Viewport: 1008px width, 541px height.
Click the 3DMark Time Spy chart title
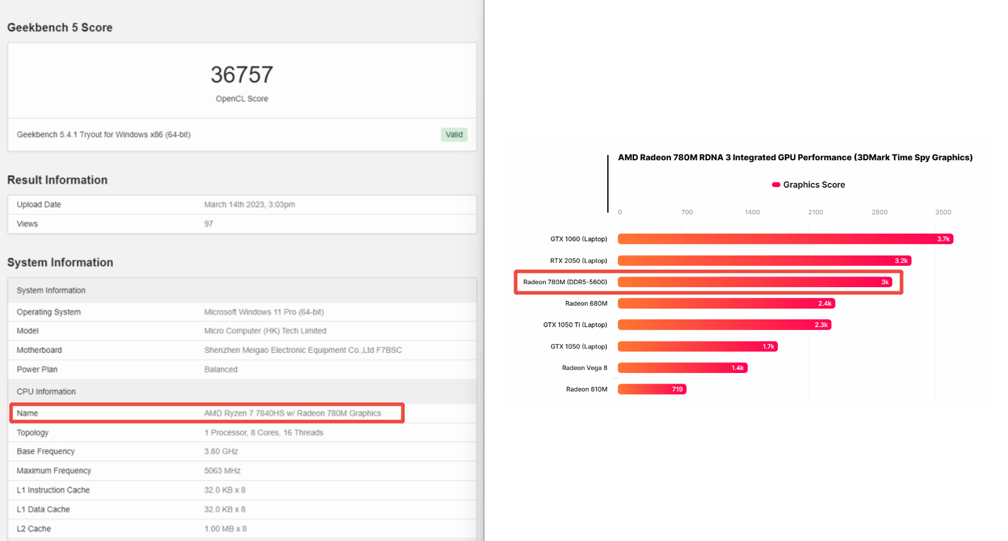[x=794, y=157]
